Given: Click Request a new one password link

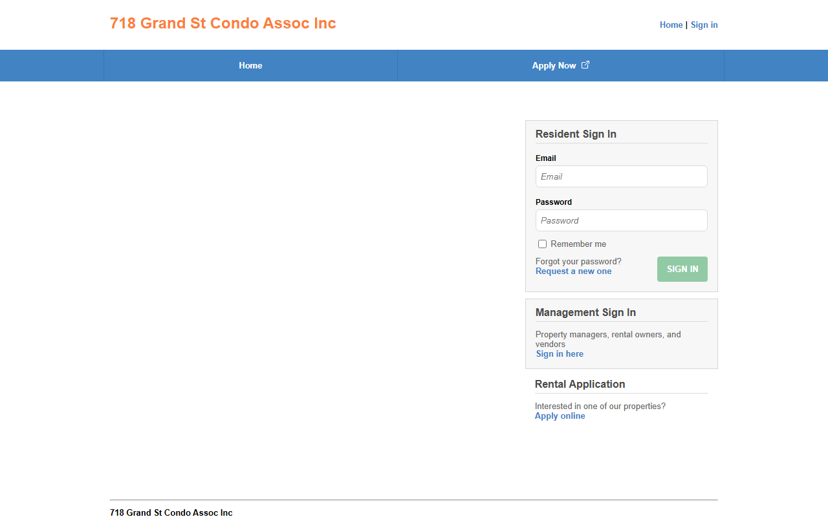Looking at the screenshot, I should pos(573,271).
